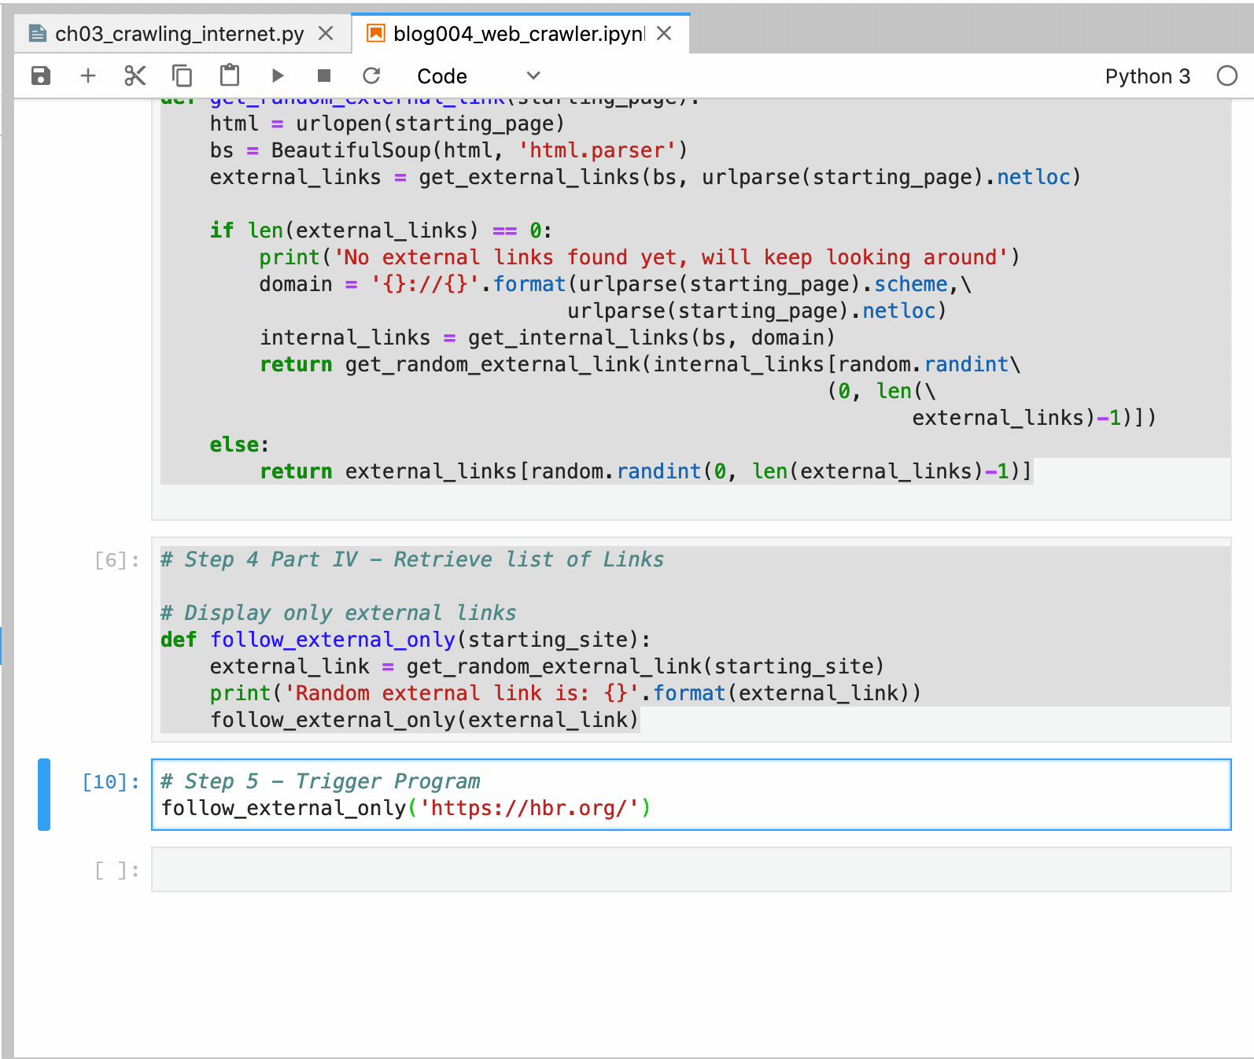
Task: Click the '# Step 4 Part IV' comment line
Action: pyautogui.click(x=412, y=559)
